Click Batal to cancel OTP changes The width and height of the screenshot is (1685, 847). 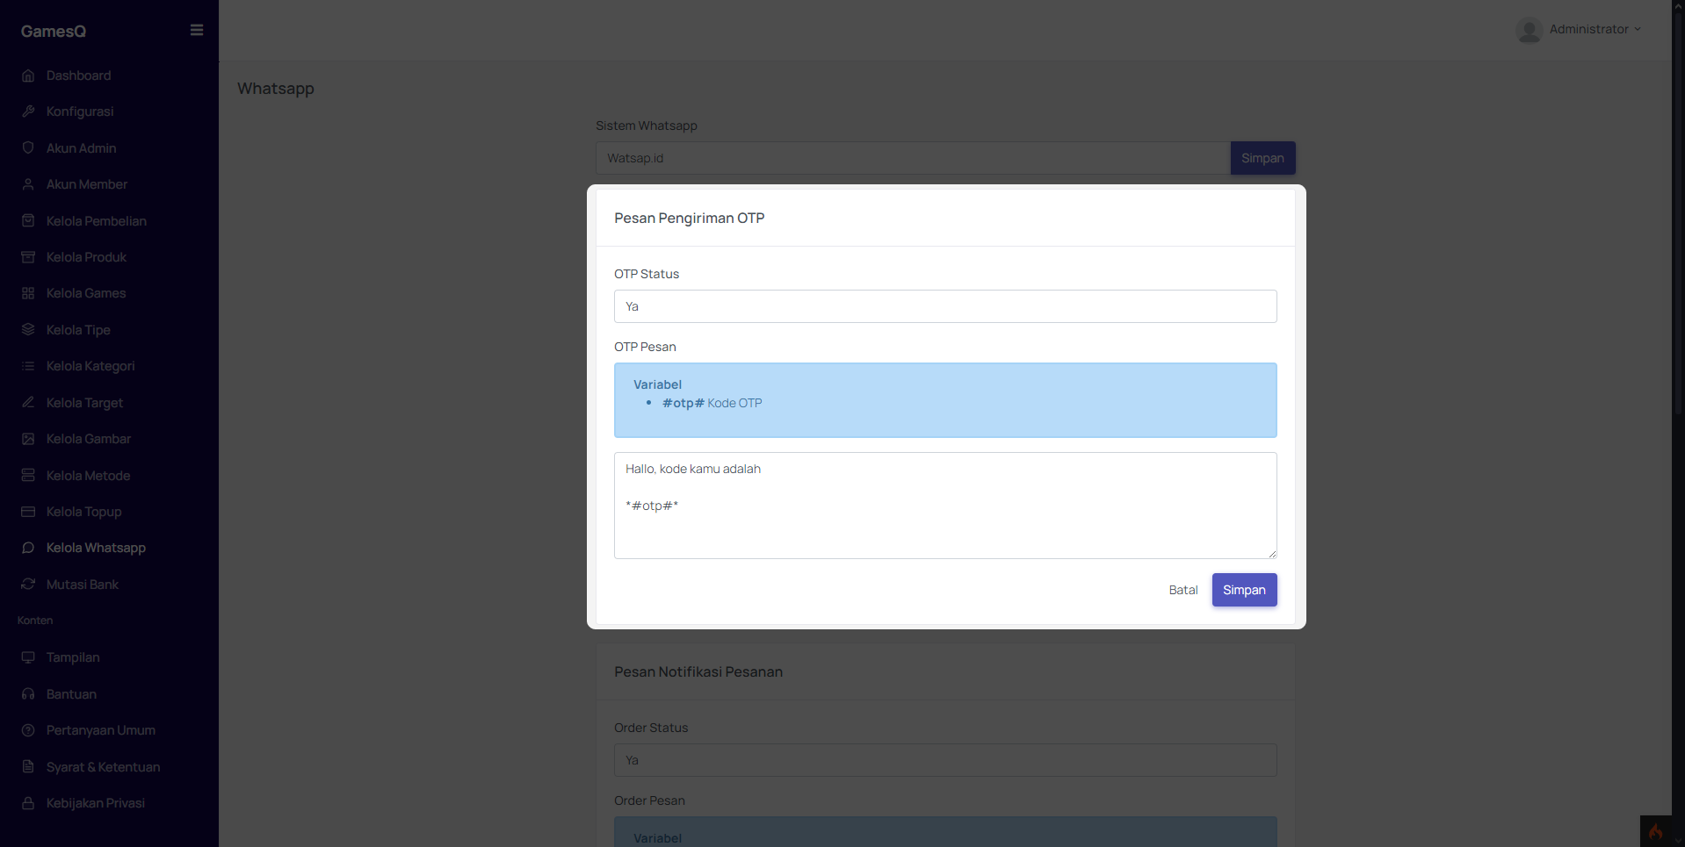pyautogui.click(x=1182, y=590)
